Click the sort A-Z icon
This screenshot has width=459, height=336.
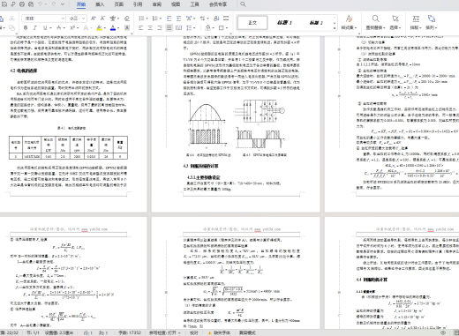(x=216, y=19)
